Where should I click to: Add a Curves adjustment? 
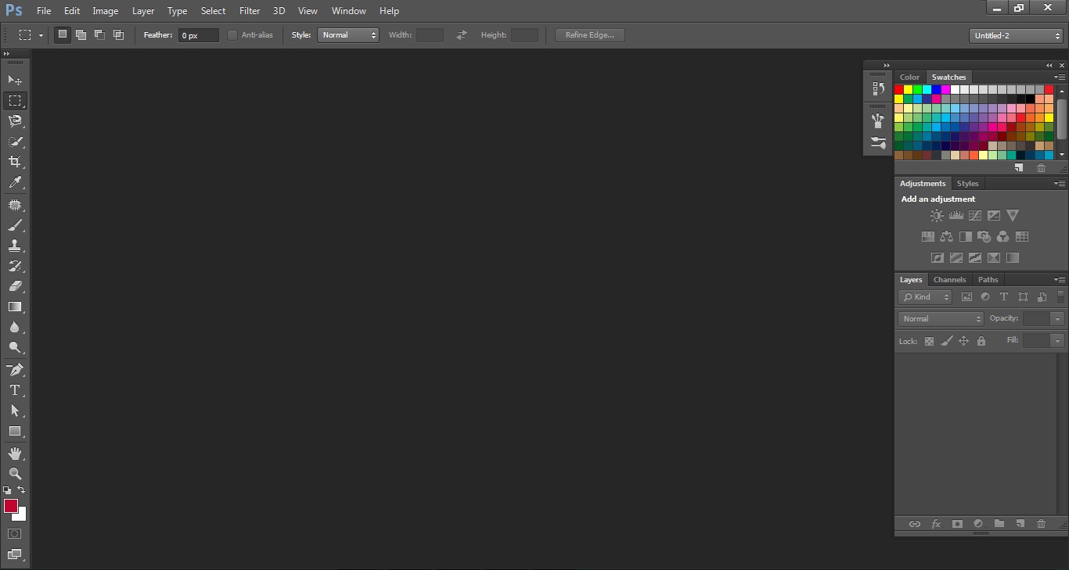coord(975,216)
